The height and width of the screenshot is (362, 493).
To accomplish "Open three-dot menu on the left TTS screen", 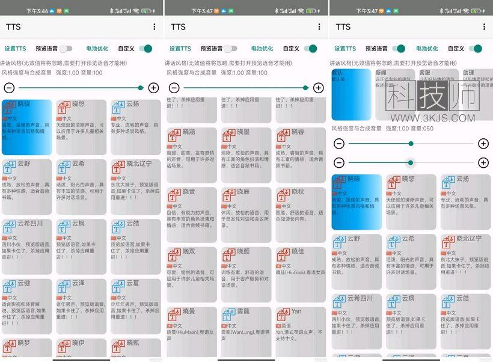I will (154, 26).
